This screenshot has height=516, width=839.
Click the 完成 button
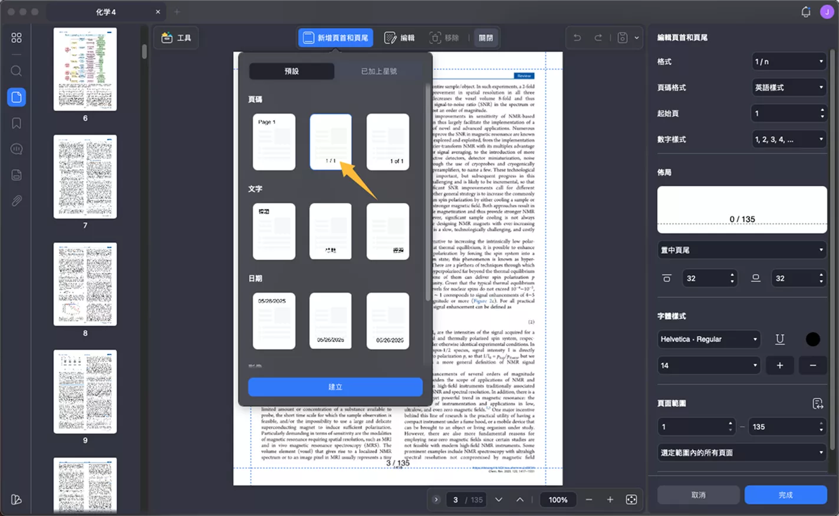coord(785,495)
